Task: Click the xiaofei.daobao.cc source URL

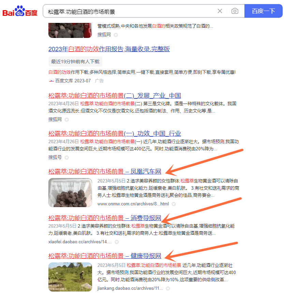Action: click(x=80, y=242)
